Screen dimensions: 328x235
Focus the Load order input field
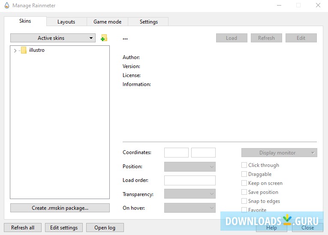[x=190, y=180]
